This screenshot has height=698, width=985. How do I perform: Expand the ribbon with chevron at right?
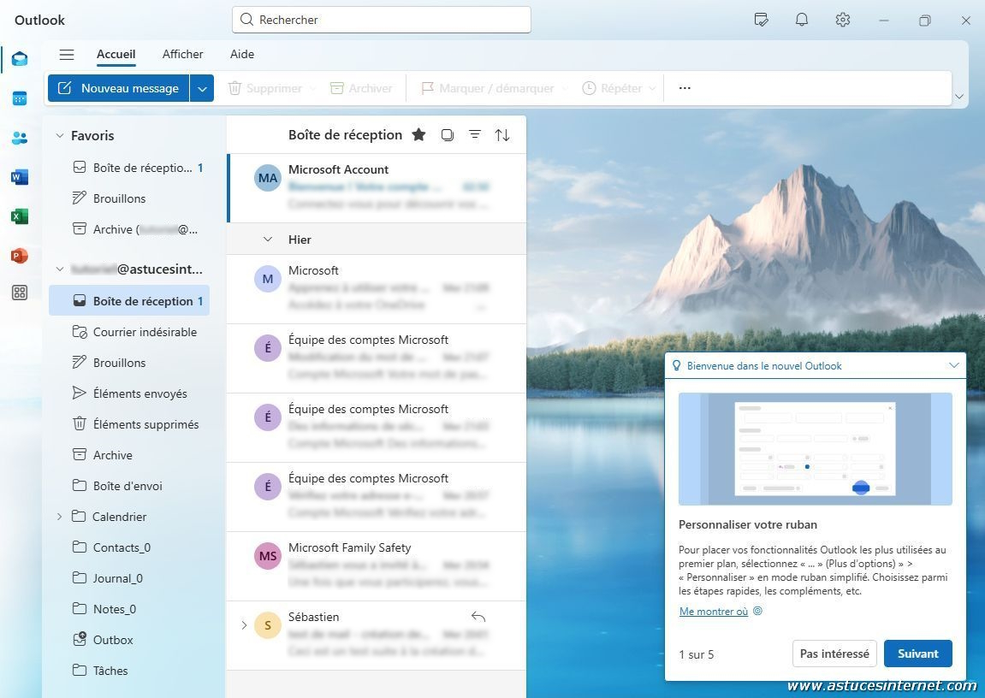(x=959, y=97)
